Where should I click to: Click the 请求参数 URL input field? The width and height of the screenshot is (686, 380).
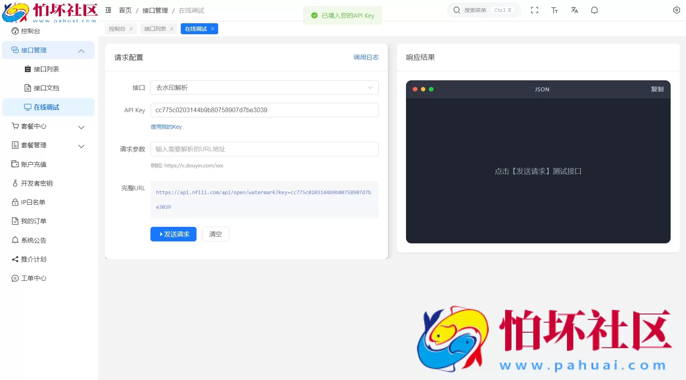click(x=264, y=149)
